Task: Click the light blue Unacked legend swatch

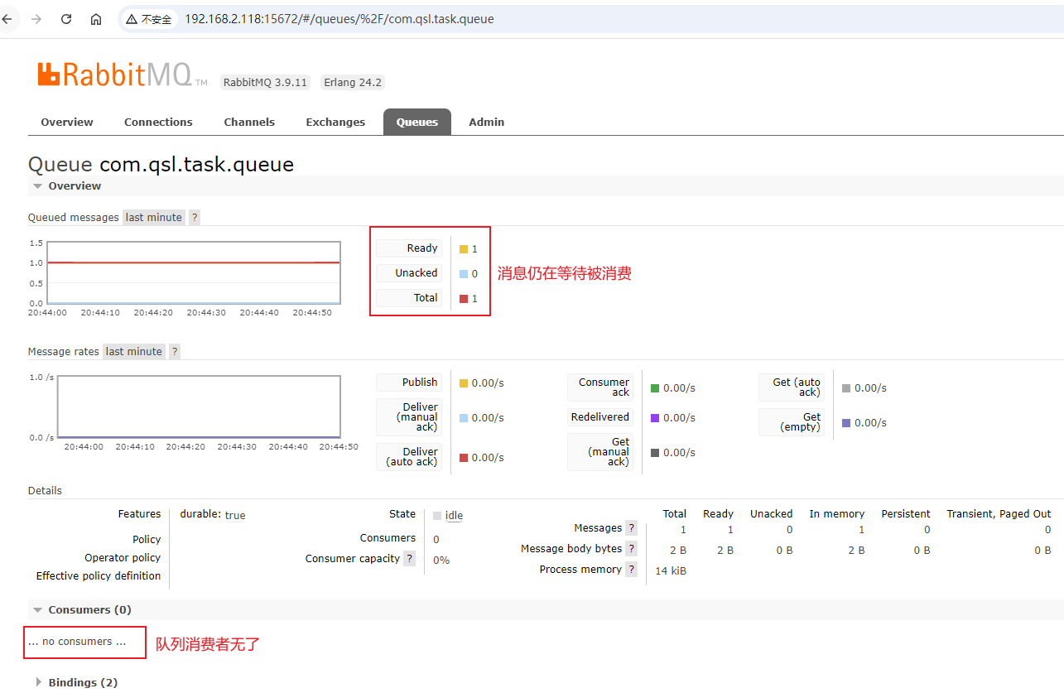Action: pyautogui.click(x=464, y=274)
